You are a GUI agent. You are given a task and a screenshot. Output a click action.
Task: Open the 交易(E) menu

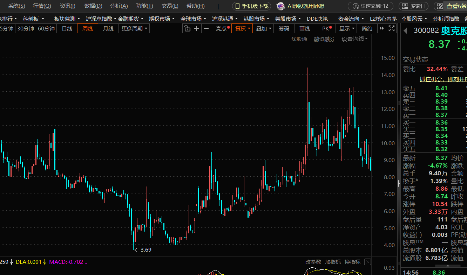click(170, 6)
